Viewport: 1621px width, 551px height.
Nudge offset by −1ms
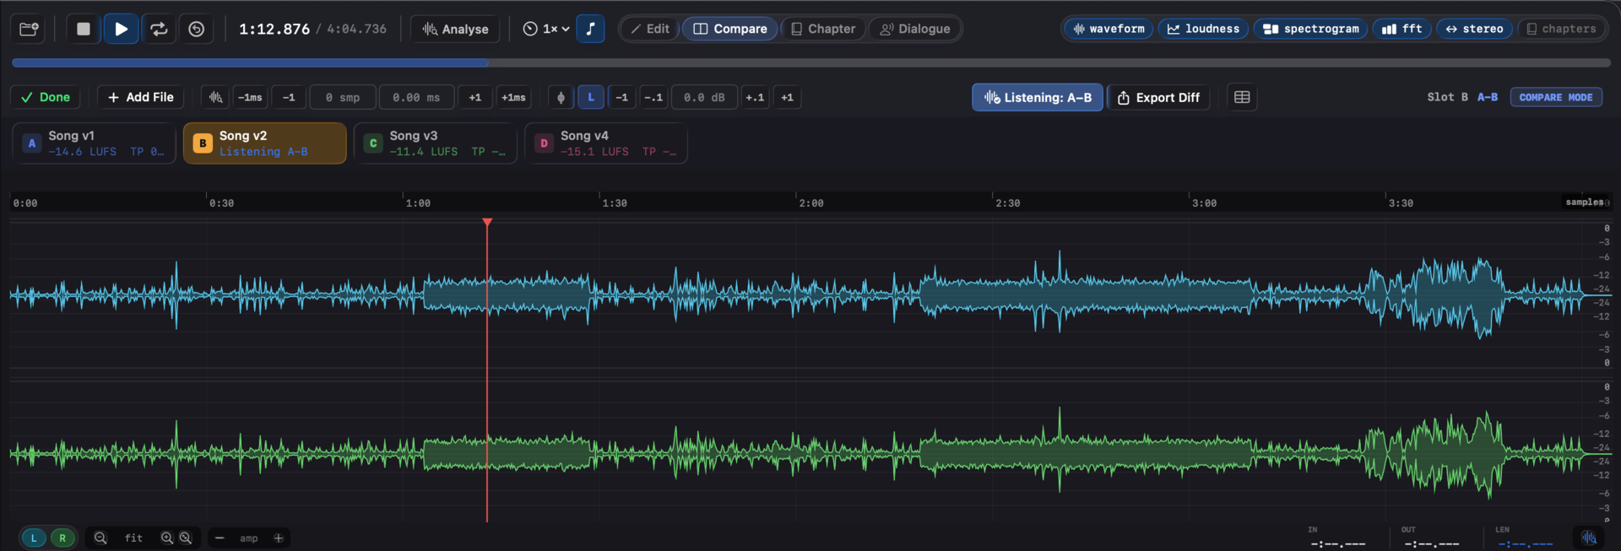click(250, 97)
